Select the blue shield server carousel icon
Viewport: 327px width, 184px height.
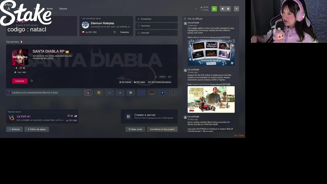pos(162,93)
